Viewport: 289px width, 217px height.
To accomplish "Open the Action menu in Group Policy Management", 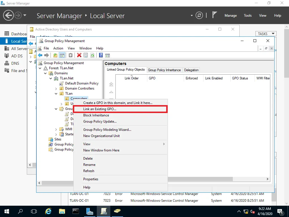I will tap(58, 48).
